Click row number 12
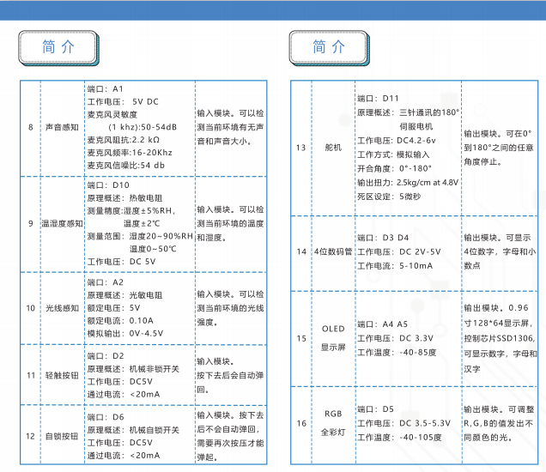 pos(31,436)
